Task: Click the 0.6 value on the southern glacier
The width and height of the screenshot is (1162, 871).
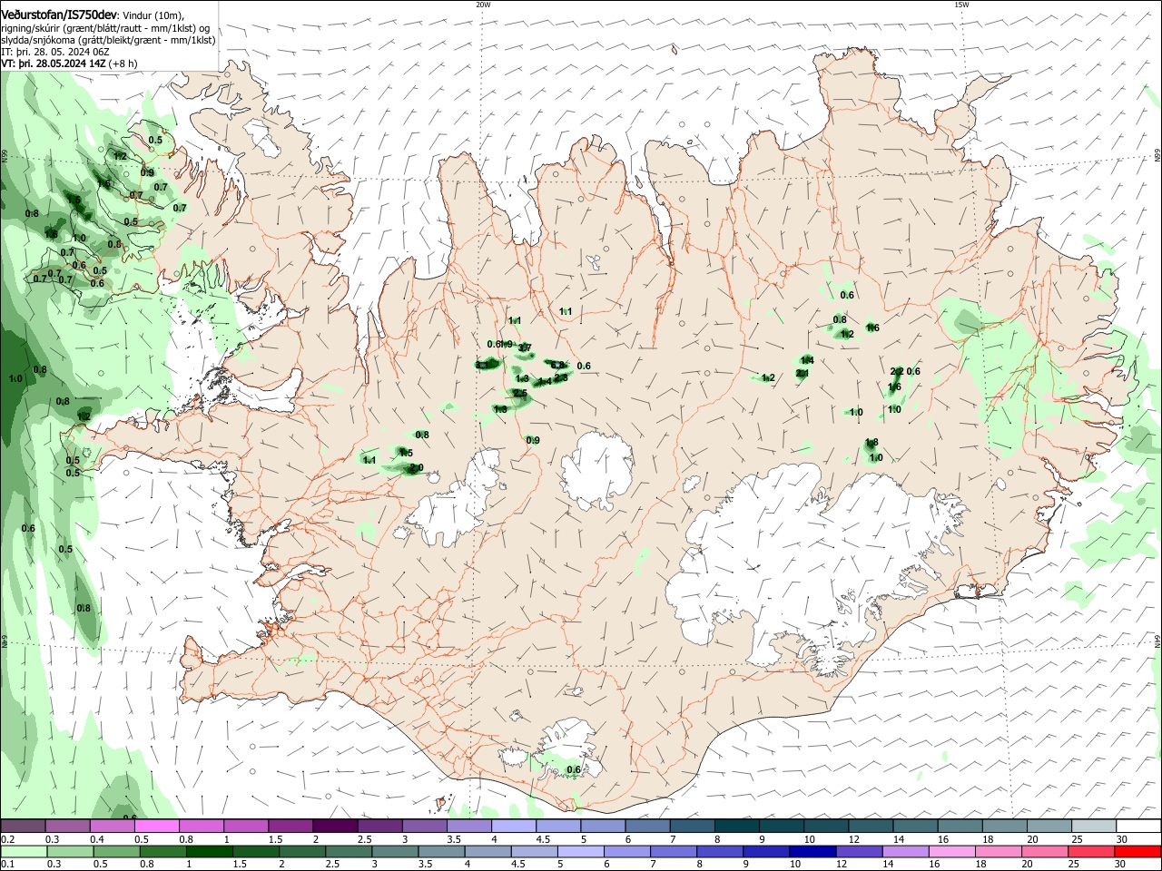Action: 574,769
